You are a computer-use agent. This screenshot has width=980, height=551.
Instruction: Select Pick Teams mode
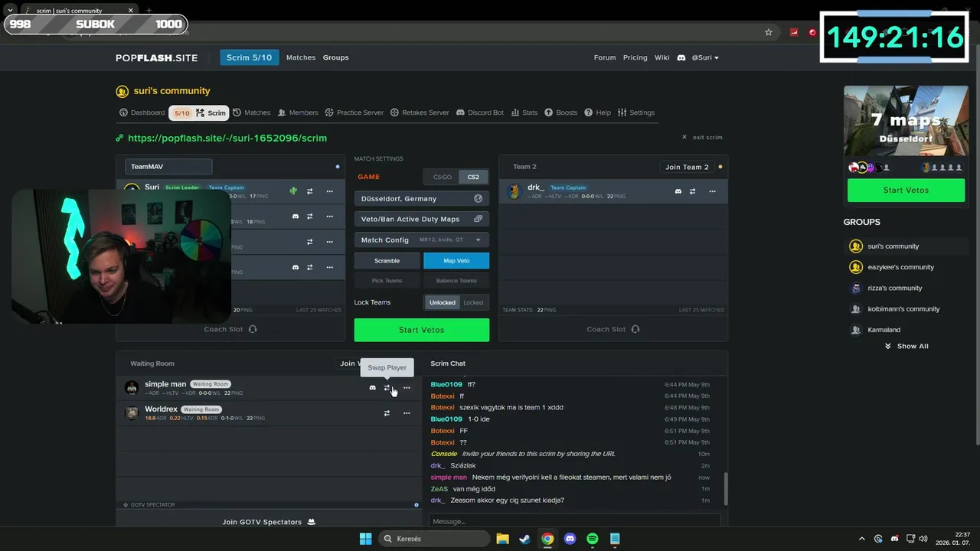[x=387, y=281]
